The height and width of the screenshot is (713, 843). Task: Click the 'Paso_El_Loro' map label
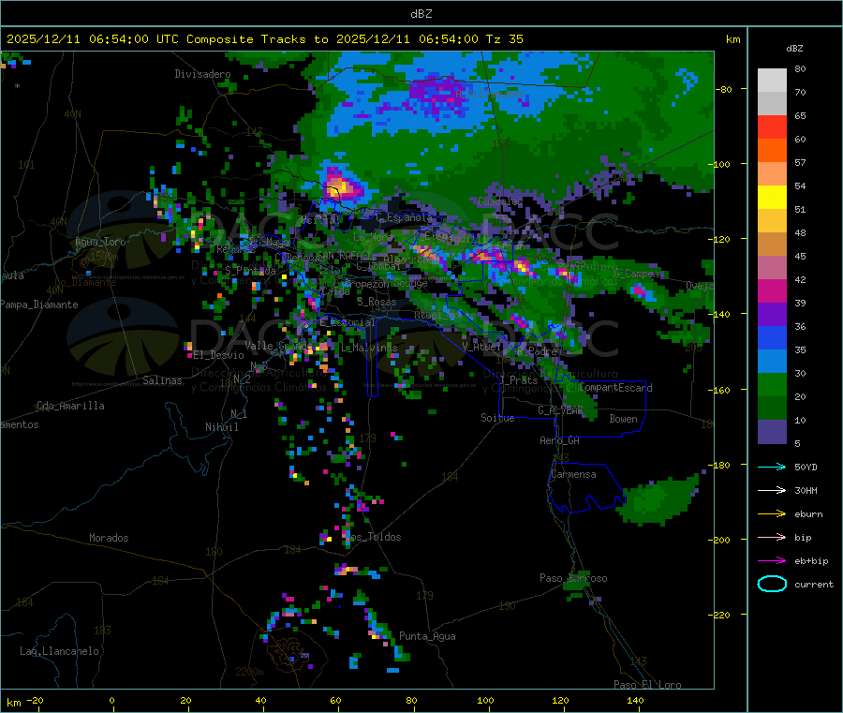pos(647,685)
